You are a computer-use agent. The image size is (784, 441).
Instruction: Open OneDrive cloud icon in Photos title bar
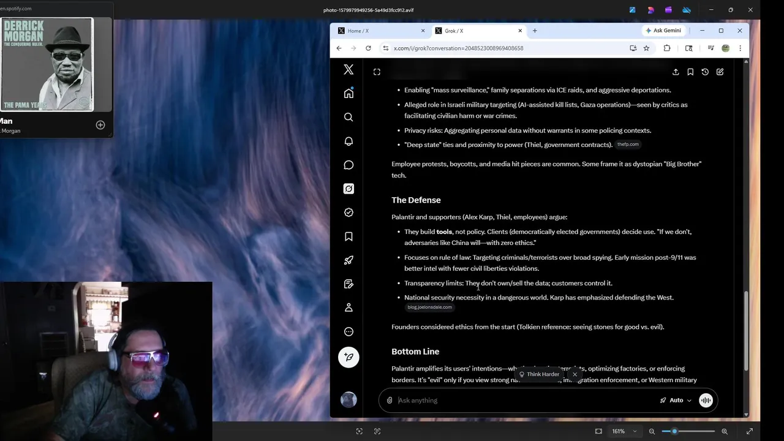[687, 10]
